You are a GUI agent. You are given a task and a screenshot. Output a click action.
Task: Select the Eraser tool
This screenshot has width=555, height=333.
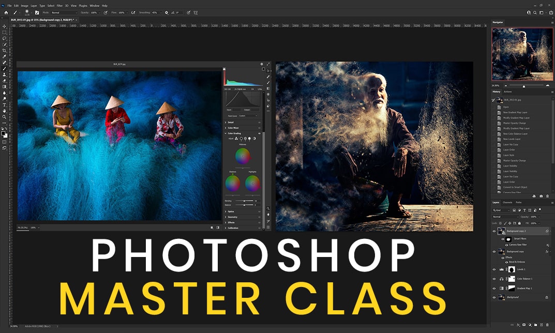4,80
